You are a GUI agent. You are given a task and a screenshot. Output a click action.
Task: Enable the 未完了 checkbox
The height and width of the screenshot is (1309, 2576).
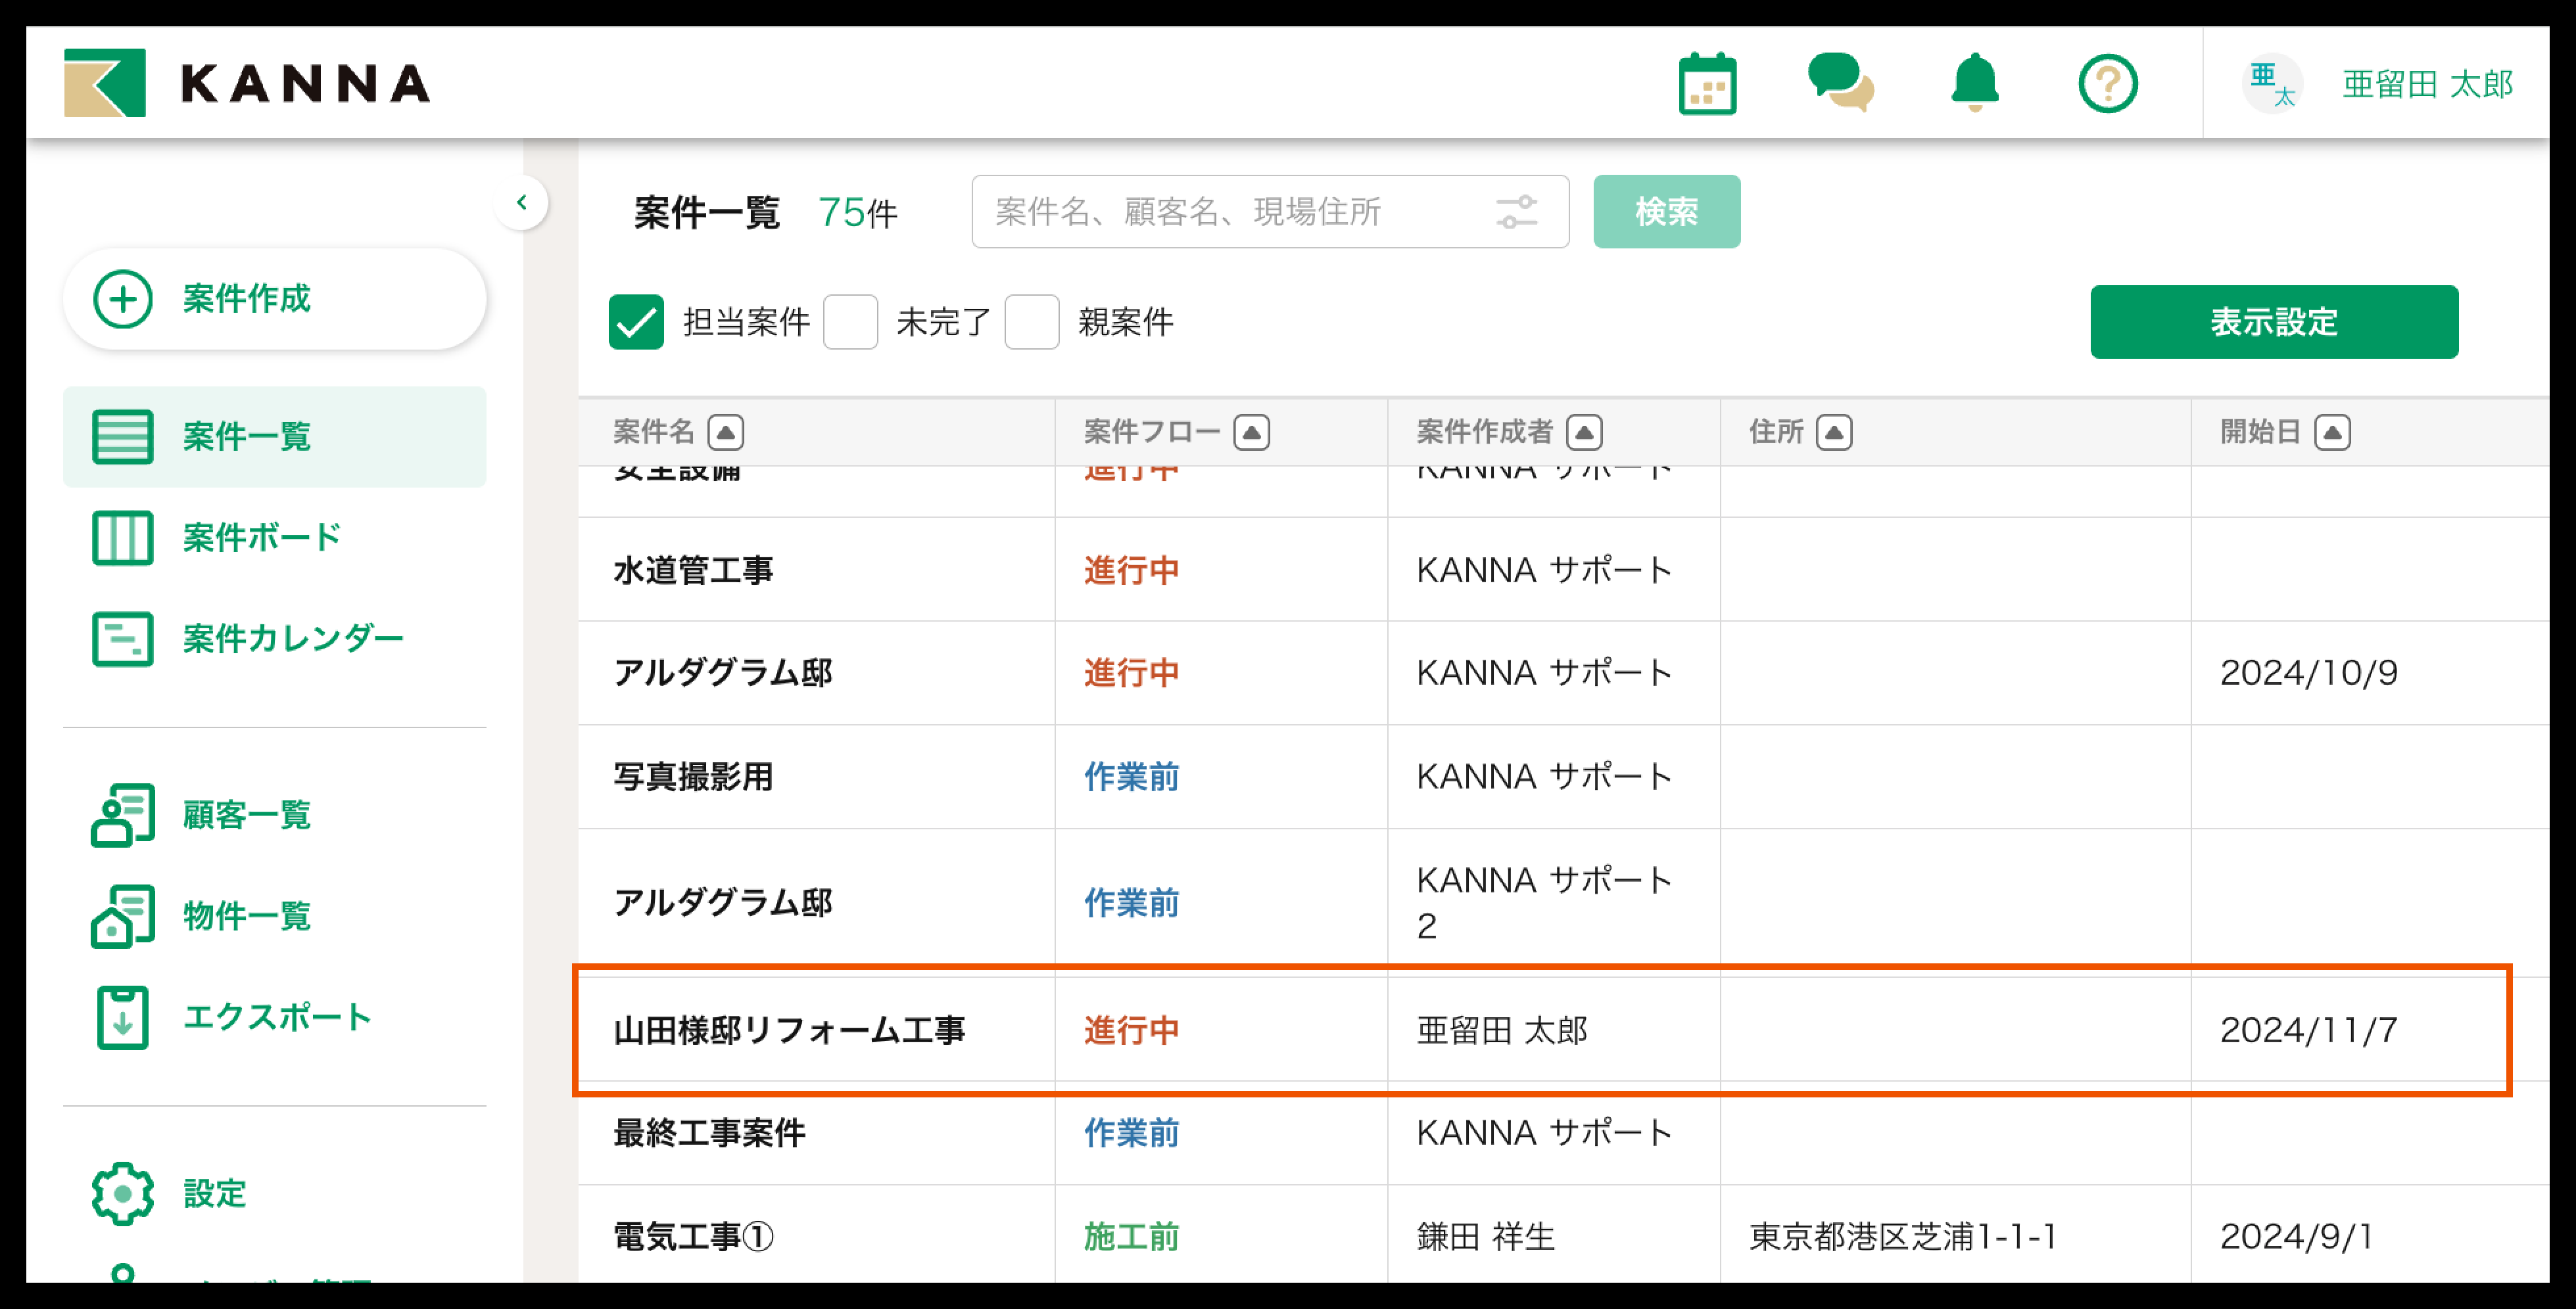click(850, 322)
